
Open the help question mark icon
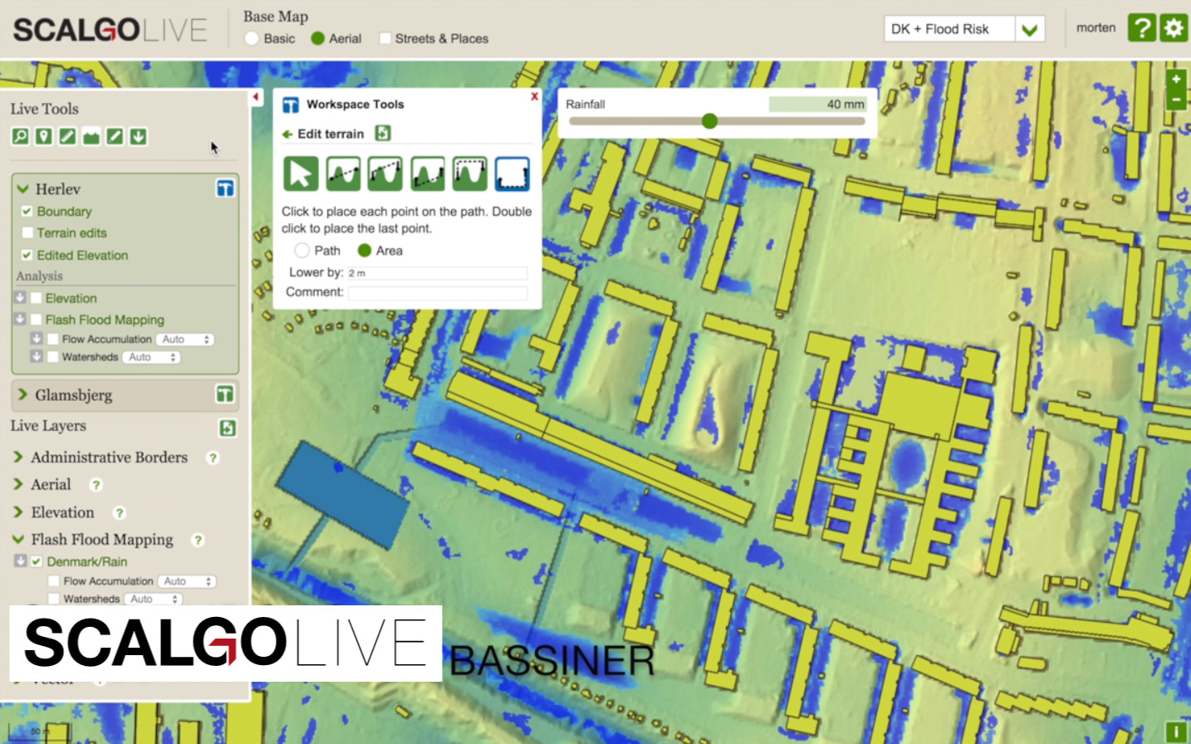(x=1142, y=28)
